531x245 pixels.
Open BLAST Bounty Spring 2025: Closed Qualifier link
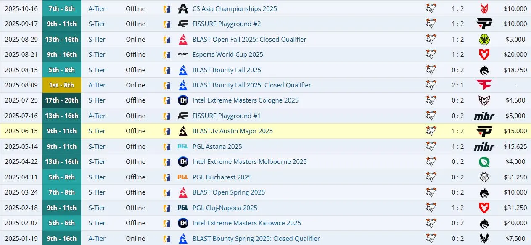256,238
